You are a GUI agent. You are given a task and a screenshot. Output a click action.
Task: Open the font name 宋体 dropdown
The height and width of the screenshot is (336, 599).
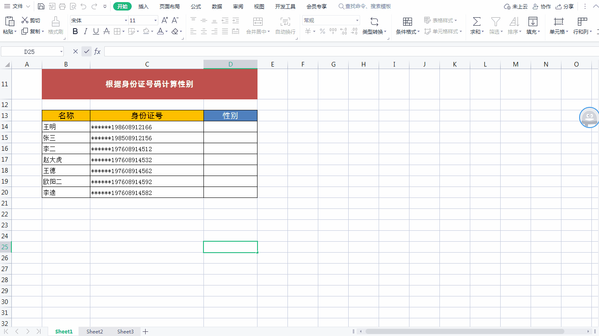click(126, 20)
